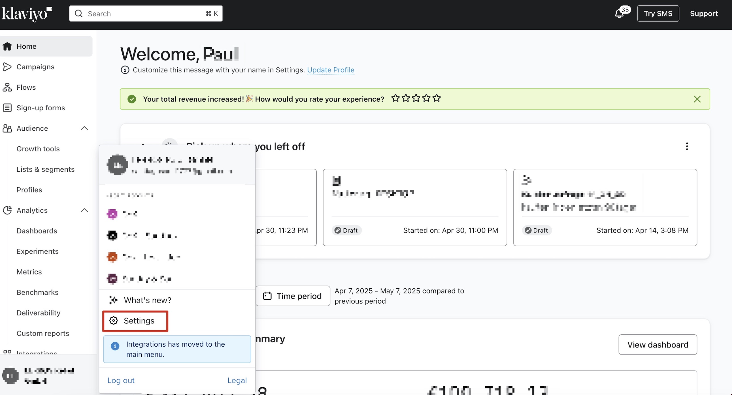Rate experience with the fifth star

pos(437,98)
